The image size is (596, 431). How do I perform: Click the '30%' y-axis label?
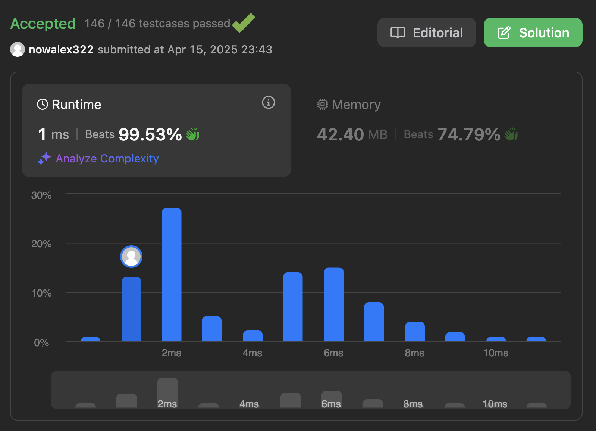[x=41, y=195]
